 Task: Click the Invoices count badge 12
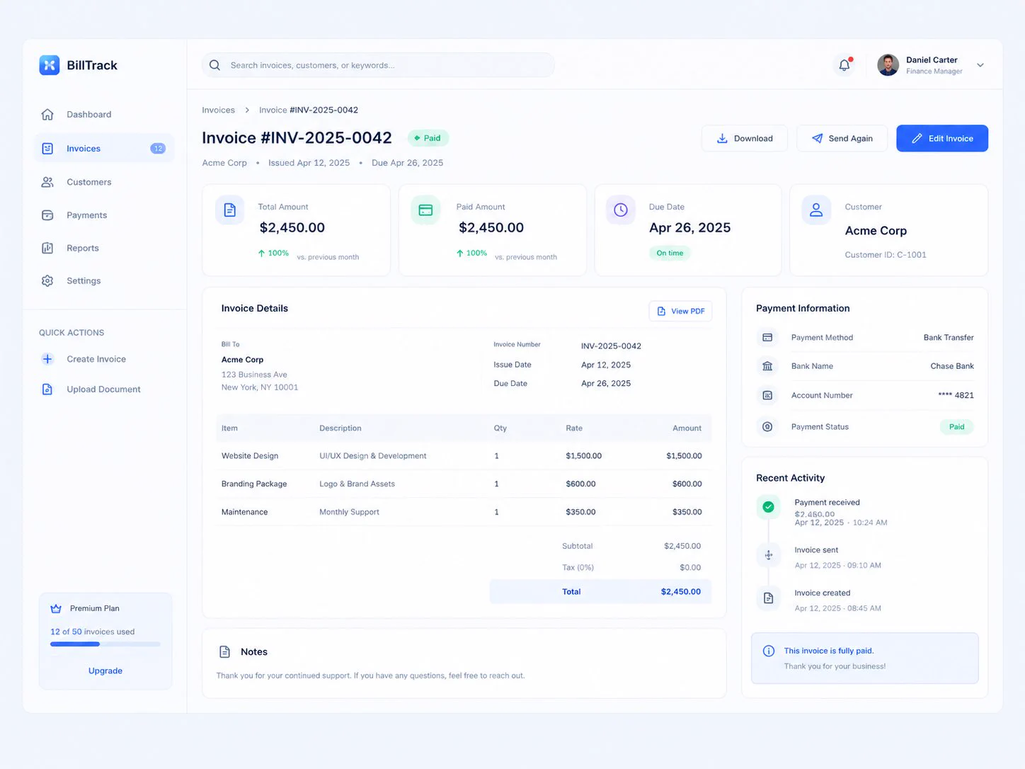(158, 149)
